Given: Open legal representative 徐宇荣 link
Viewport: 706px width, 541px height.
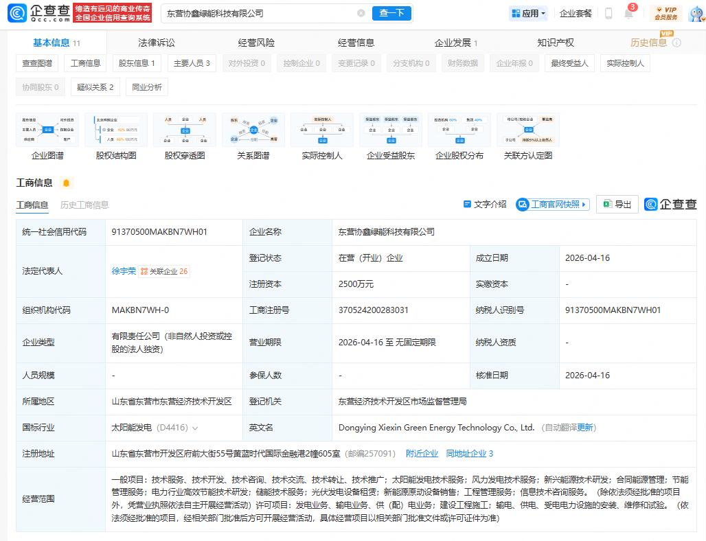Looking at the screenshot, I should coord(124,271).
